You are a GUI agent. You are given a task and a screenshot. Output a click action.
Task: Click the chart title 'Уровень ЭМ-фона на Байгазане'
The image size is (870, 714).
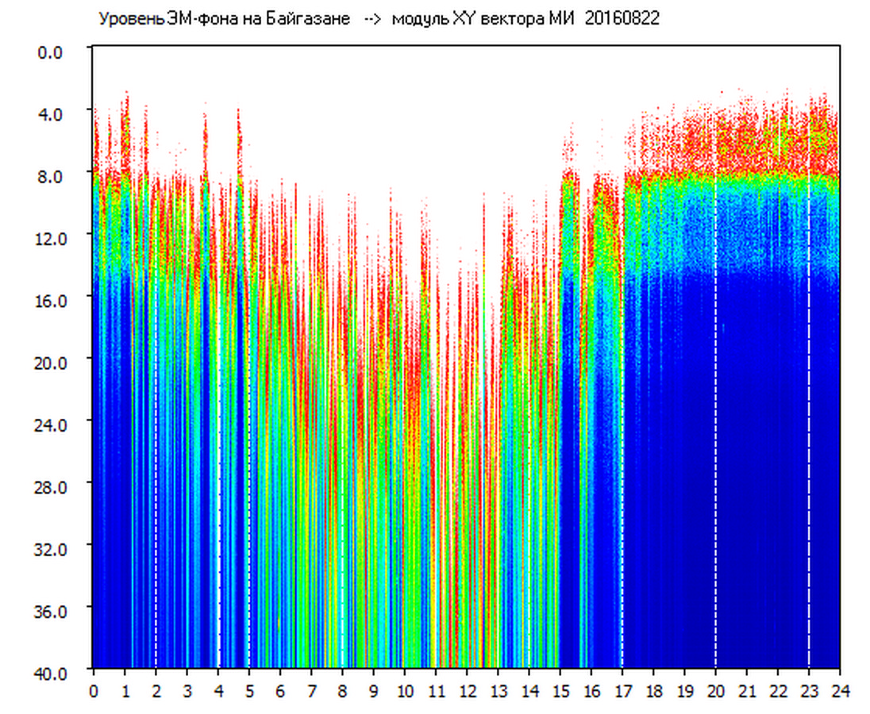(224, 19)
